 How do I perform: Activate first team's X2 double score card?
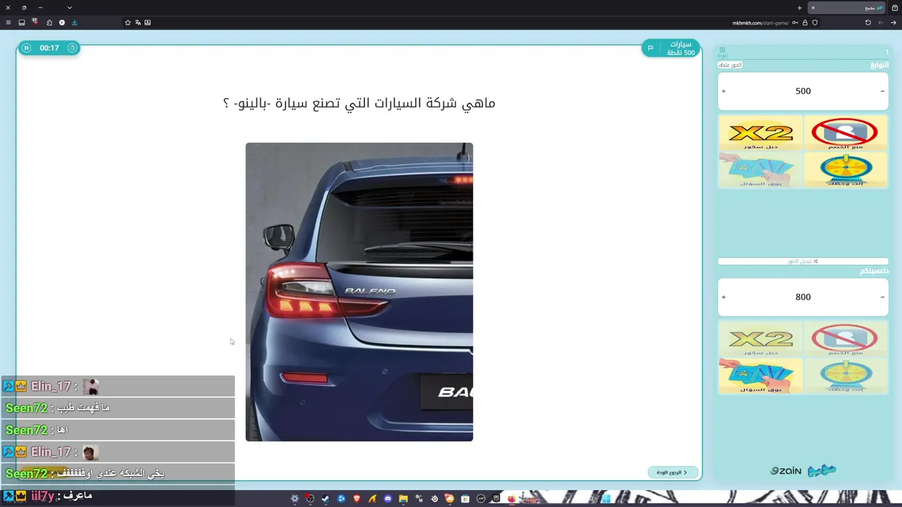[760, 134]
